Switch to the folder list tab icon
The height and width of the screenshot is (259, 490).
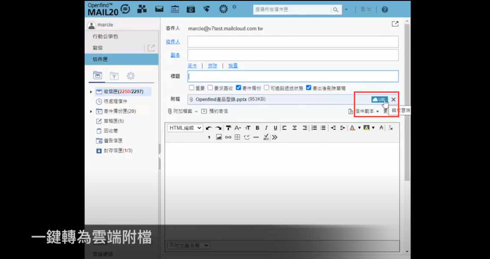click(x=98, y=75)
